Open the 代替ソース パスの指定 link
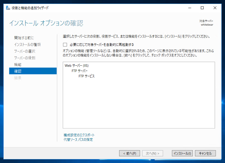225x163 pixels. (78, 140)
